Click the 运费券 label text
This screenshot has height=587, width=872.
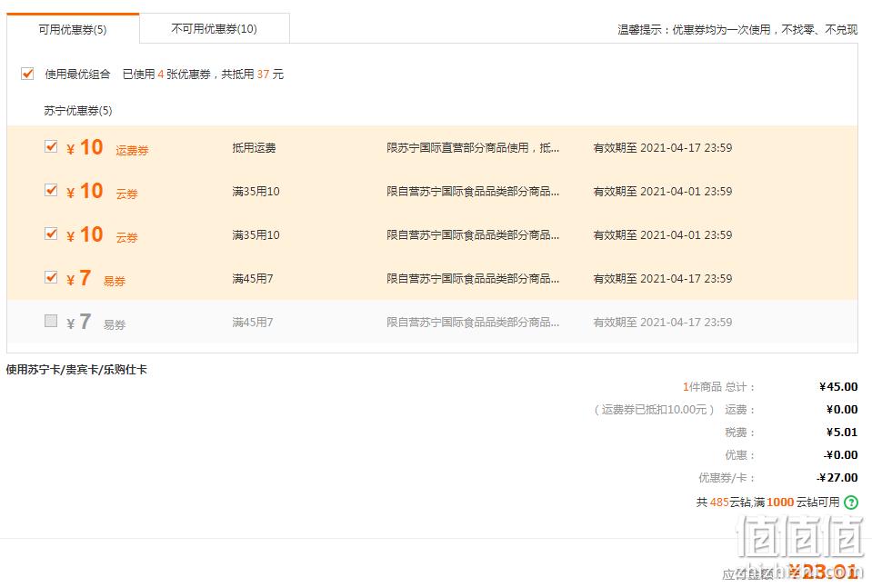pyautogui.click(x=132, y=150)
